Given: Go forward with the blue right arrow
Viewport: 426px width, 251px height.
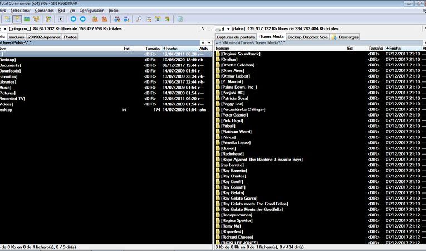Looking at the screenshot, I should [83, 19].
